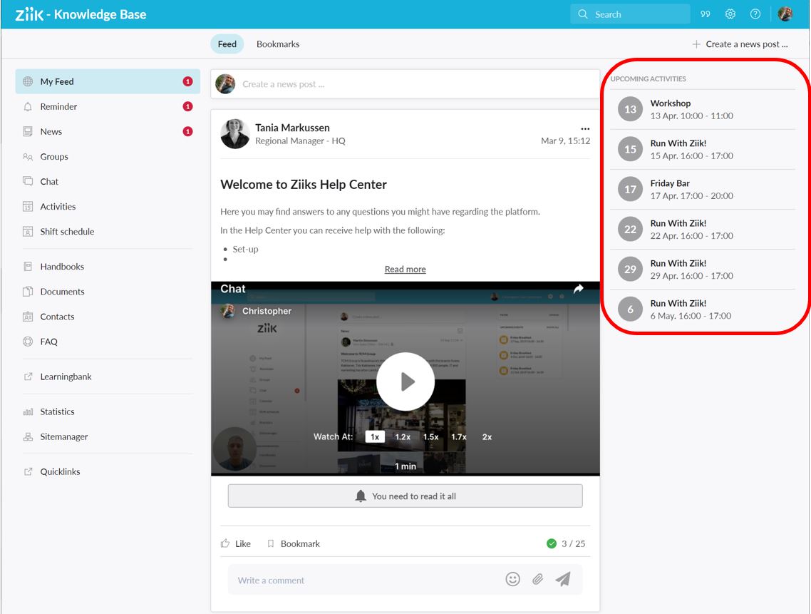Image resolution: width=811 pixels, height=614 pixels.
Task: Click the Groups people icon
Action: (x=28, y=156)
